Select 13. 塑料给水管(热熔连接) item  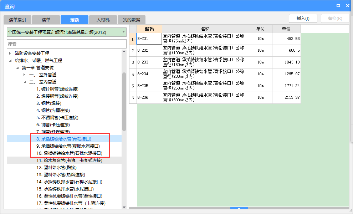click(x=61, y=175)
